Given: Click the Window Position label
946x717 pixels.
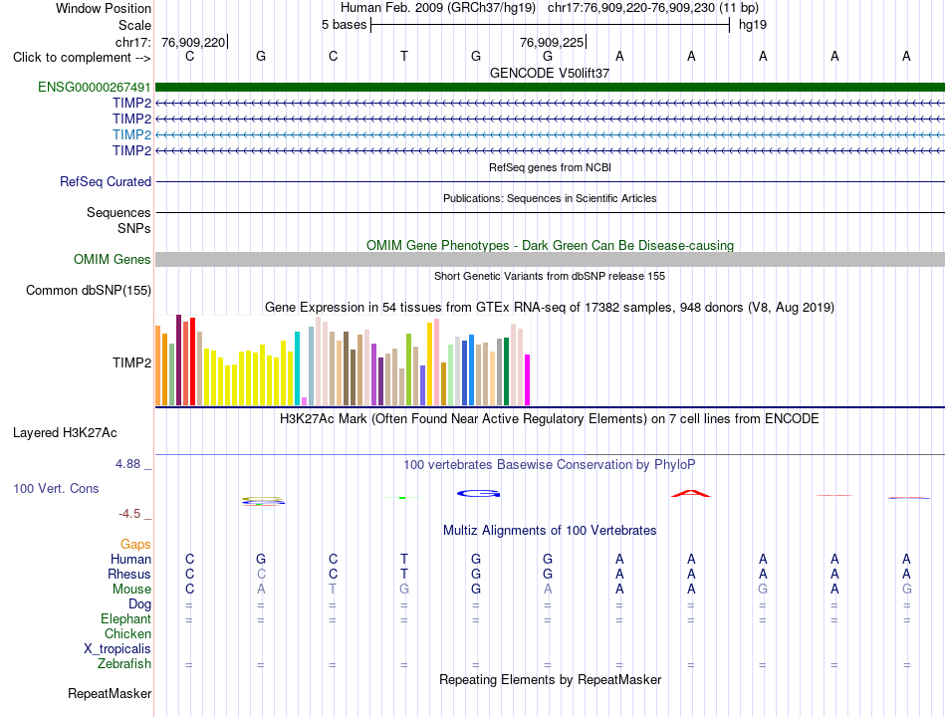Looking at the screenshot, I should pos(104,8).
